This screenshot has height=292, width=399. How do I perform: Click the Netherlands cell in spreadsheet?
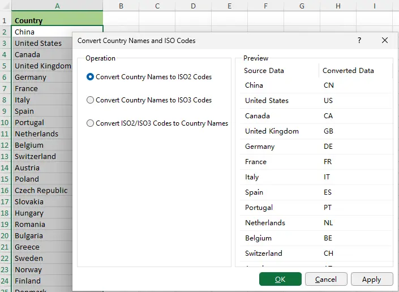[42, 134]
